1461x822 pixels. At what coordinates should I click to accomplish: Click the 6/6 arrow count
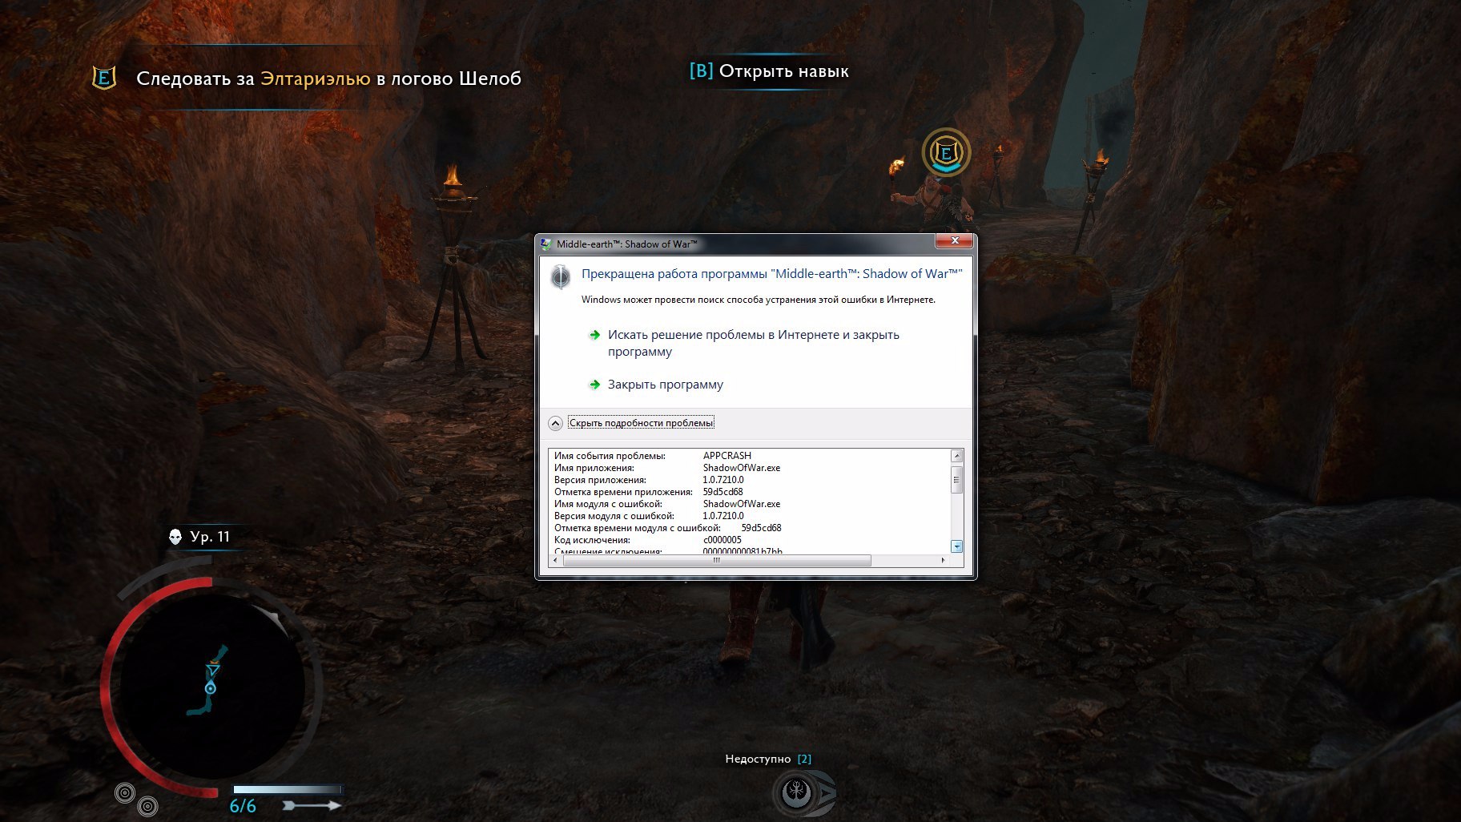pyautogui.click(x=243, y=806)
